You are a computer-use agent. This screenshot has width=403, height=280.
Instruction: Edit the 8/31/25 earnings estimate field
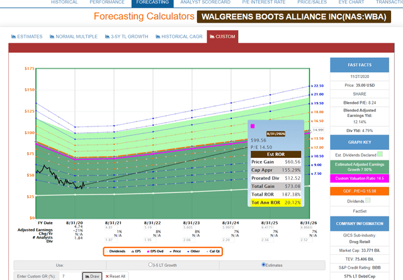[x=267, y=227]
